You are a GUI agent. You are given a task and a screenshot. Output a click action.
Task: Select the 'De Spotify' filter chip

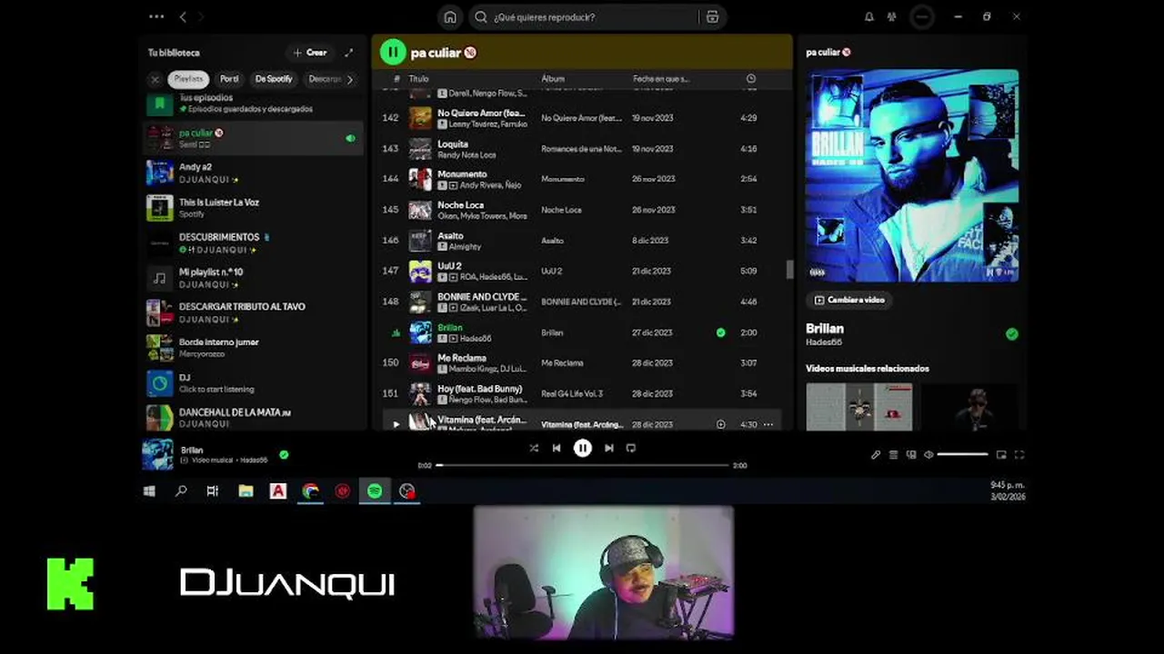pyautogui.click(x=274, y=79)
